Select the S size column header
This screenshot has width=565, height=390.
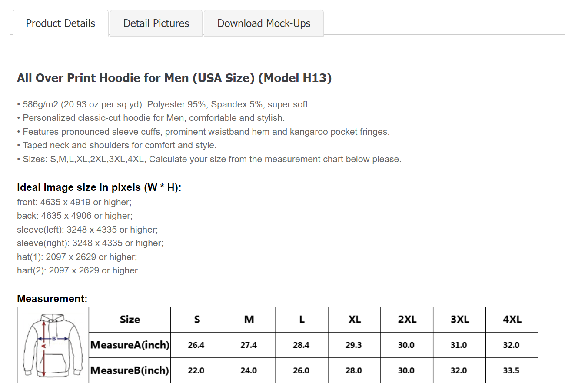(x=196, y=319)
